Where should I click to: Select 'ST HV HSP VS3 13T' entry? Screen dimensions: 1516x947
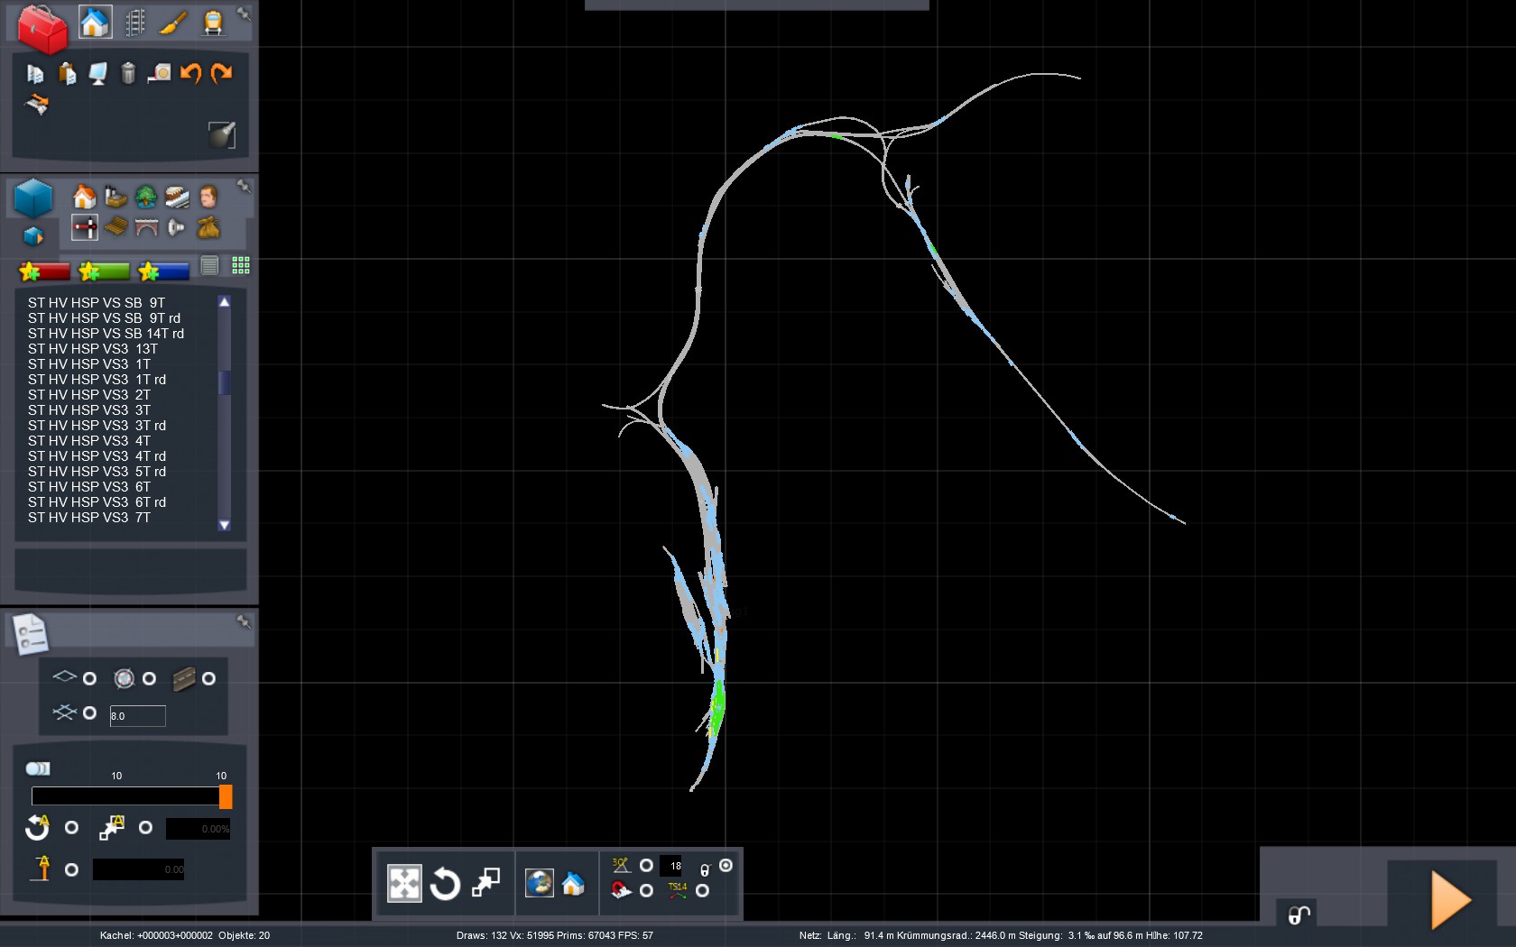[x=93, y=349]
